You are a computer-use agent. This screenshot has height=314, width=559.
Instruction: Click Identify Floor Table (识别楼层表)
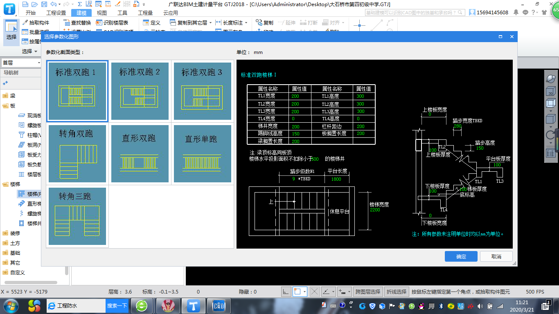112,22
